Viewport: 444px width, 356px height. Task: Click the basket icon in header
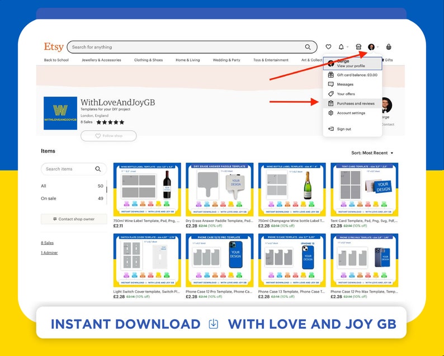[389, 47]
